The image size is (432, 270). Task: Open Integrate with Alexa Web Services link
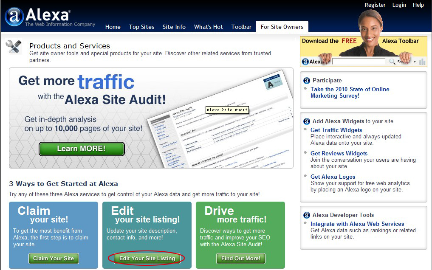(x=357, y=224)
